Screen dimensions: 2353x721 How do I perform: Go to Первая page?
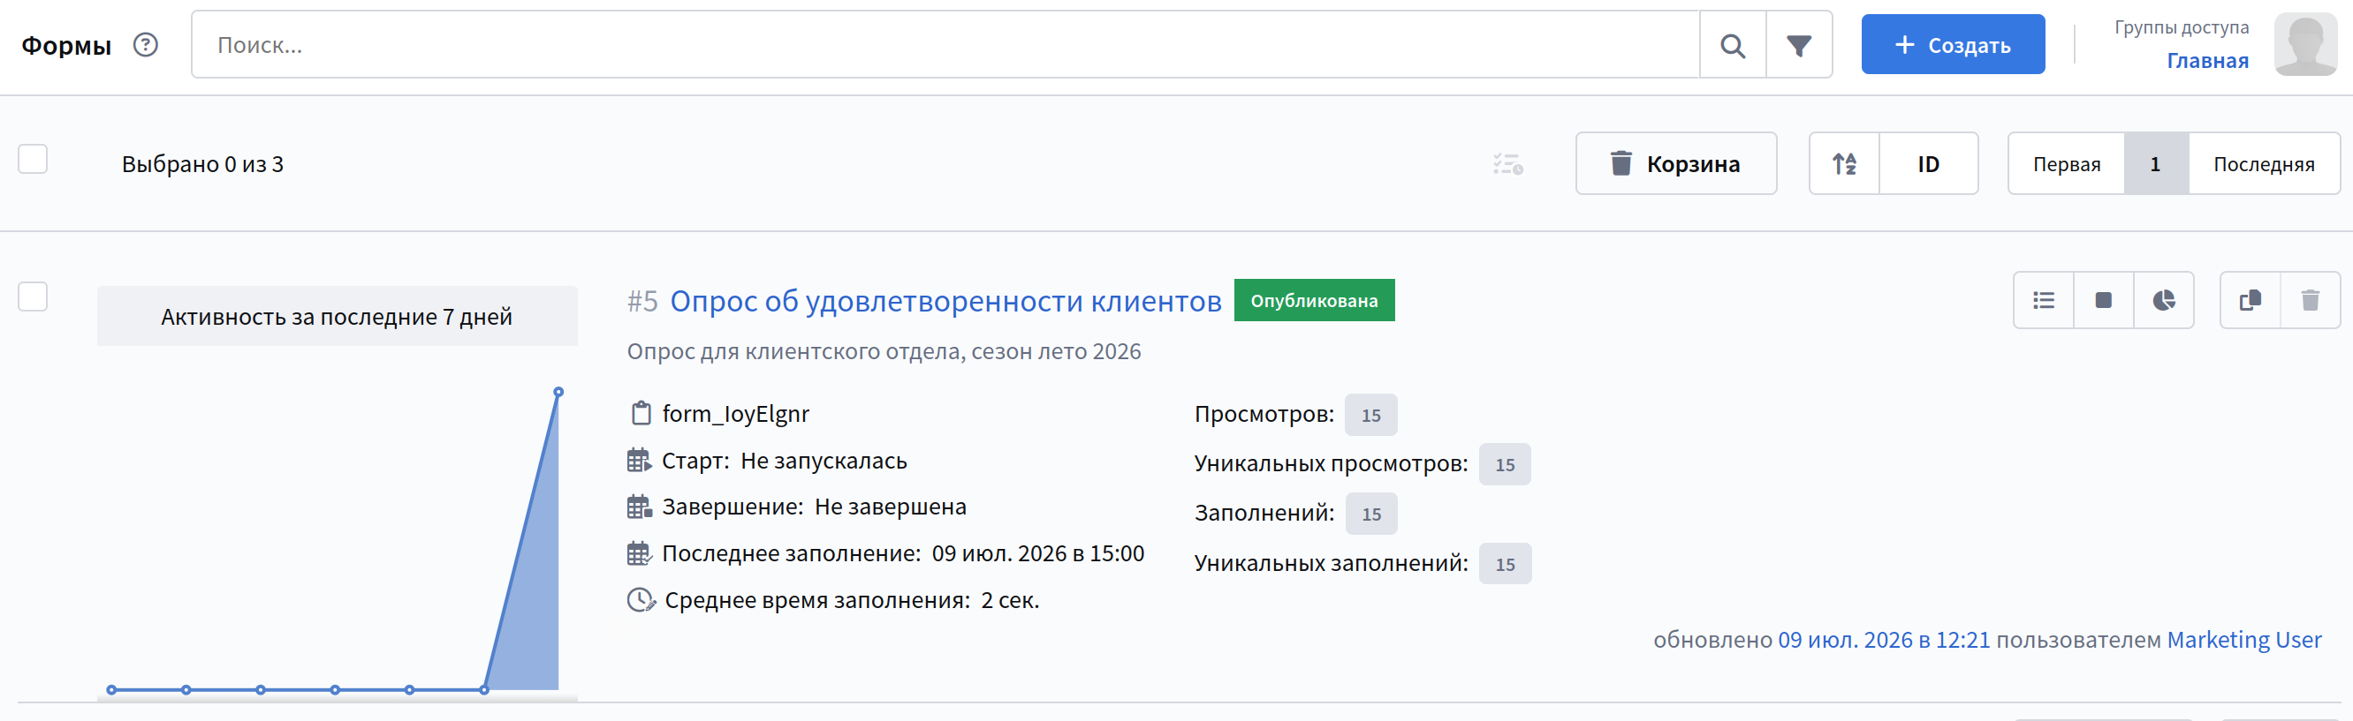2066,163
